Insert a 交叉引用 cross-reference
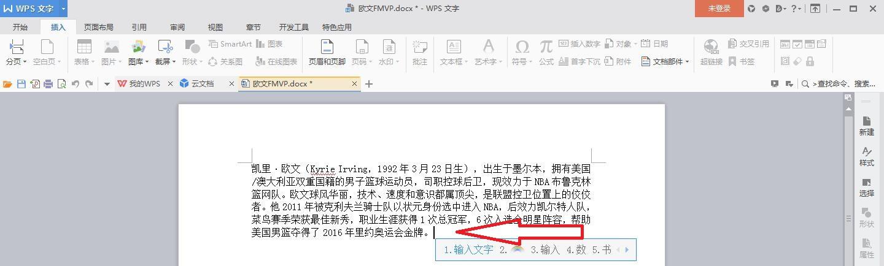Screen dimensions: 884x266 coord(748,44)
